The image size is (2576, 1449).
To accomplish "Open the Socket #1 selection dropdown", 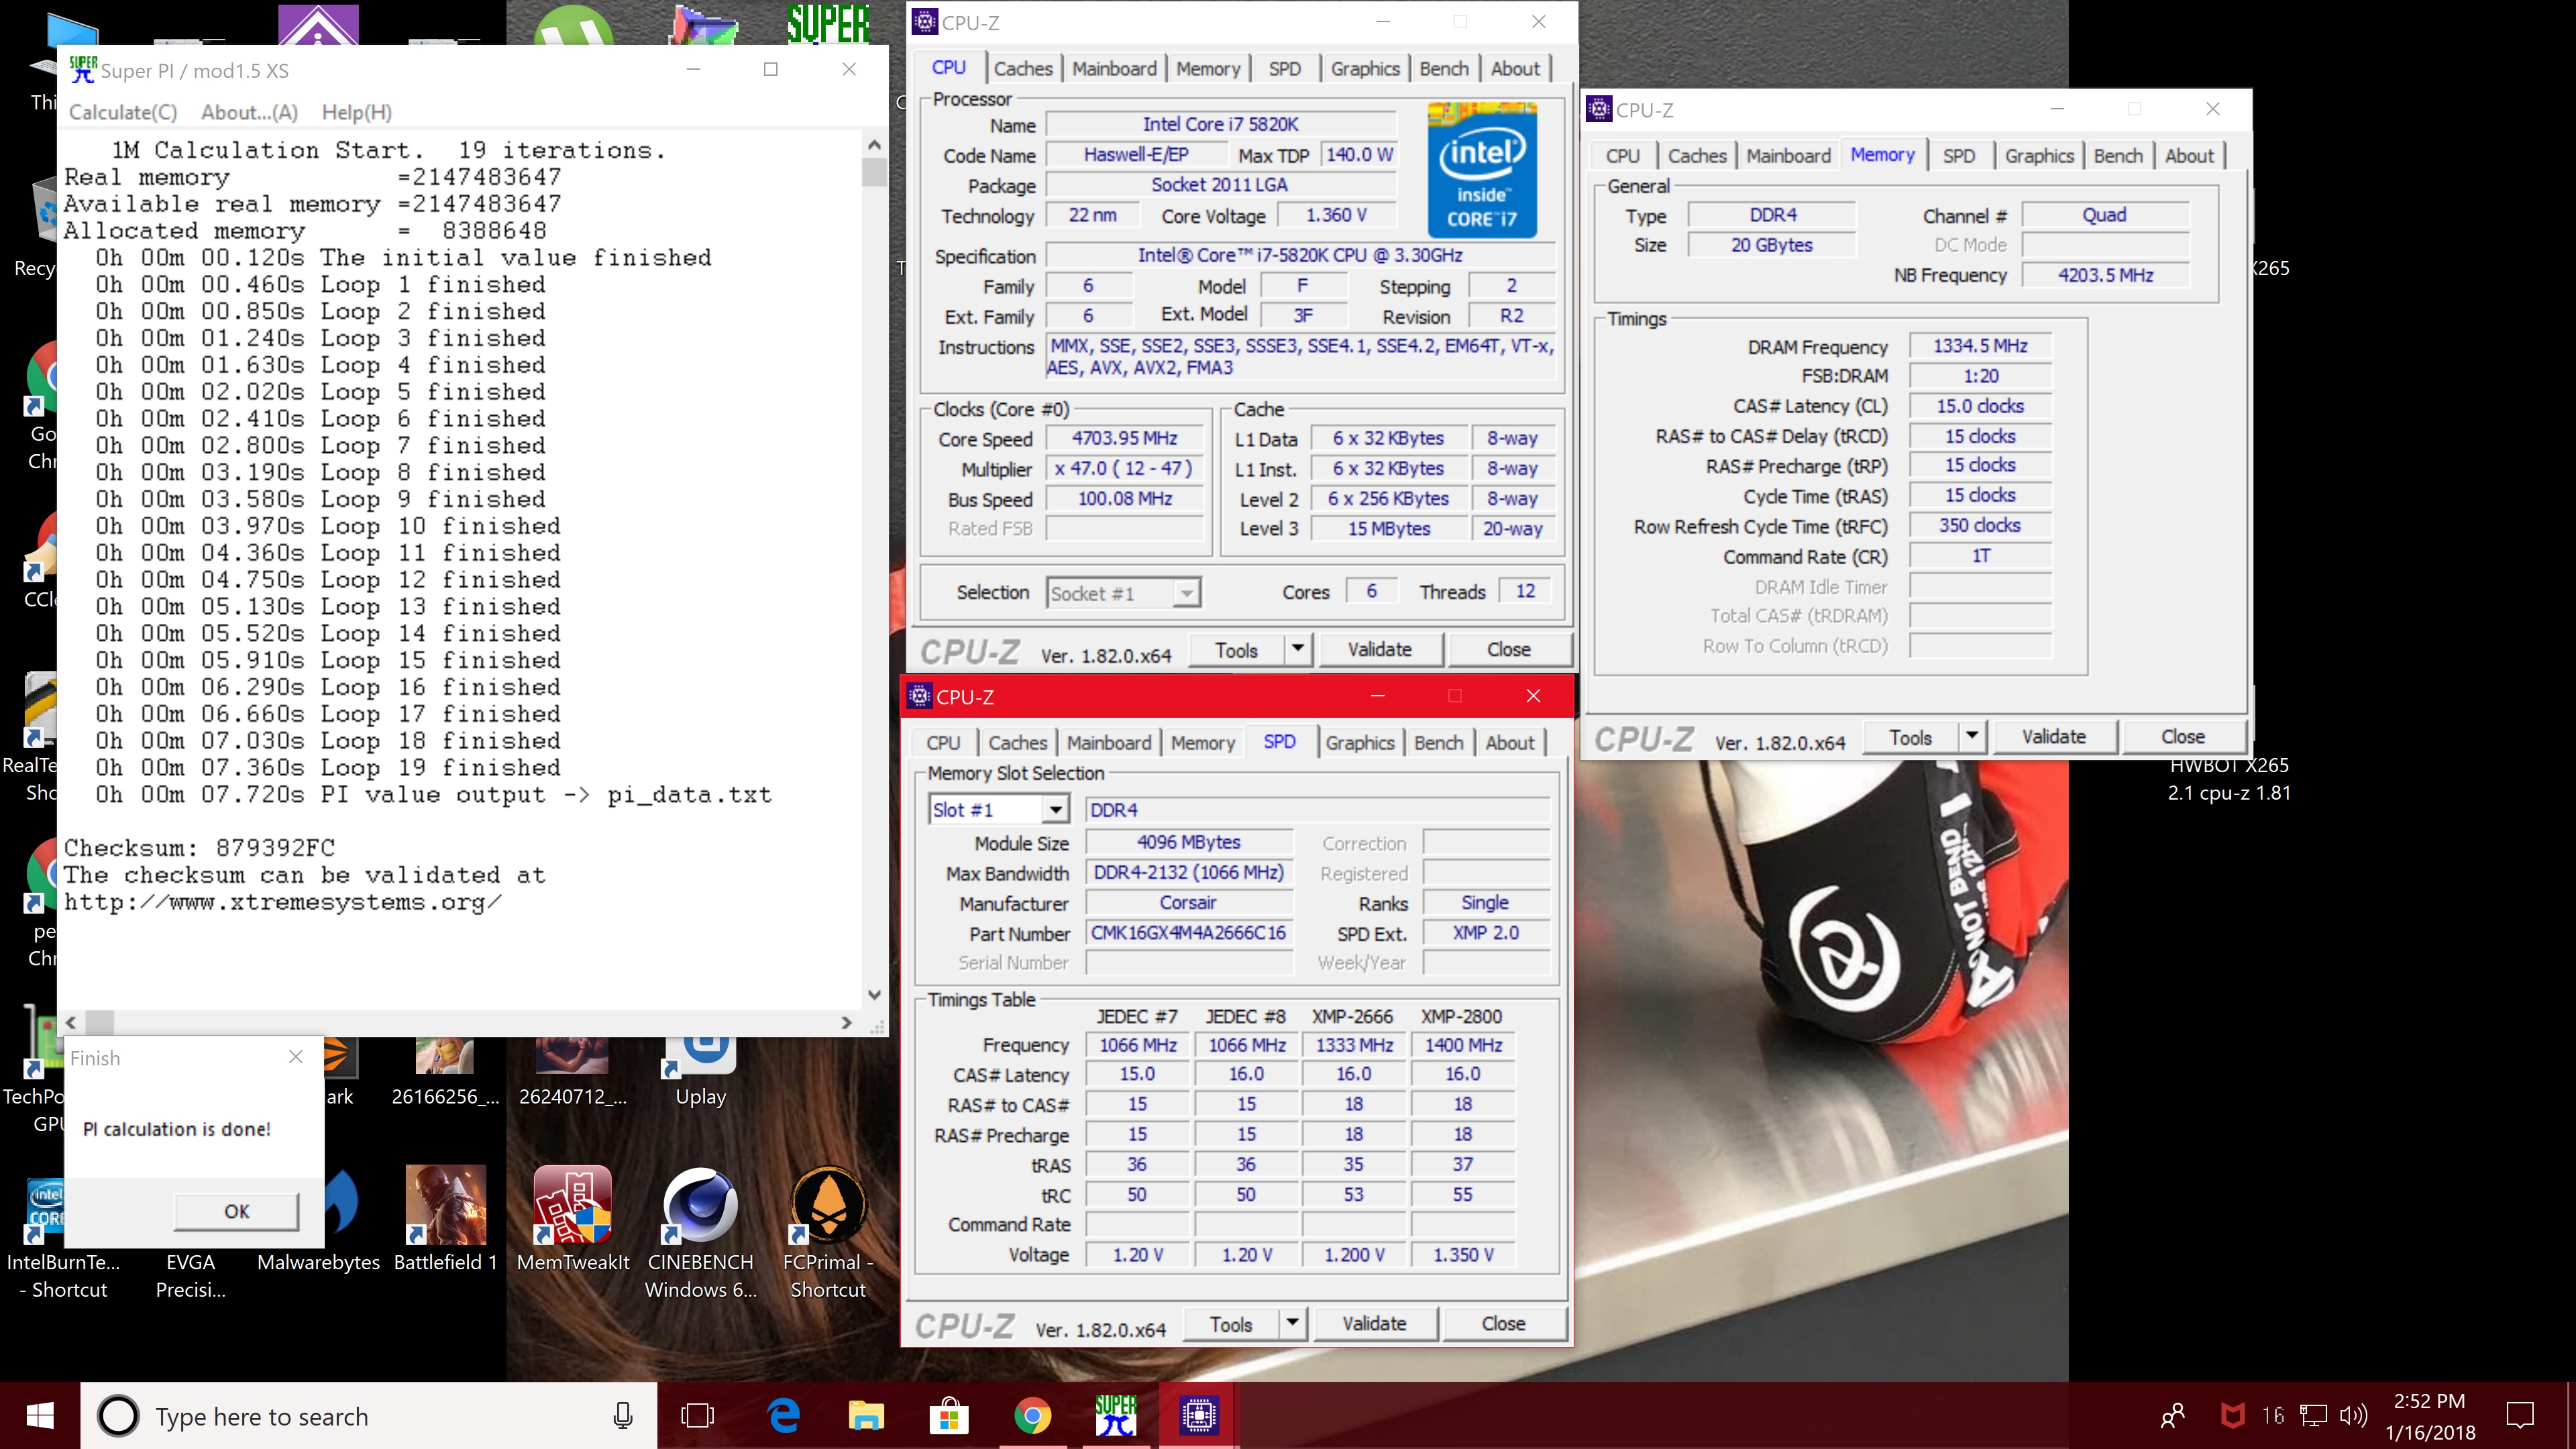I will [x=1123, y=593].
